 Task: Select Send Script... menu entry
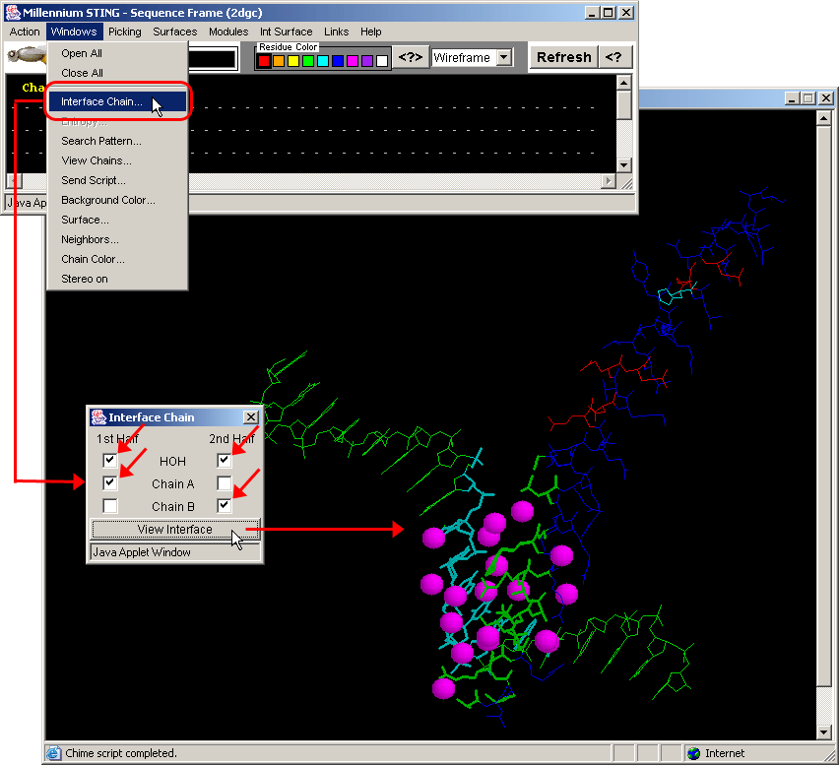118,180
